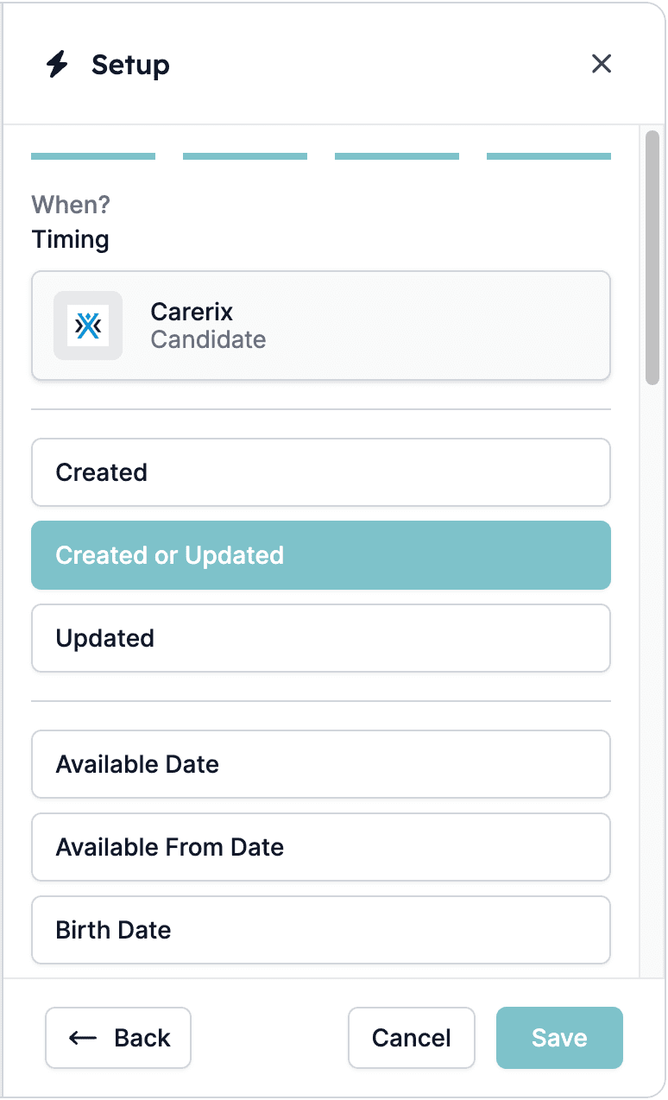Cancel the setup dialog
668x1100 pixels.
click(x=412, y=1038)
